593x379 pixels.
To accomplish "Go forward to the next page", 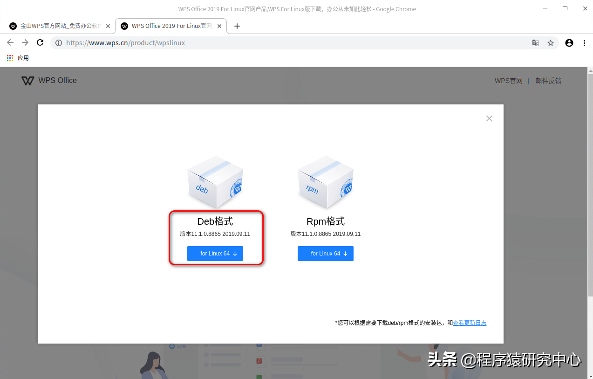I will click(x=25, y=42).
